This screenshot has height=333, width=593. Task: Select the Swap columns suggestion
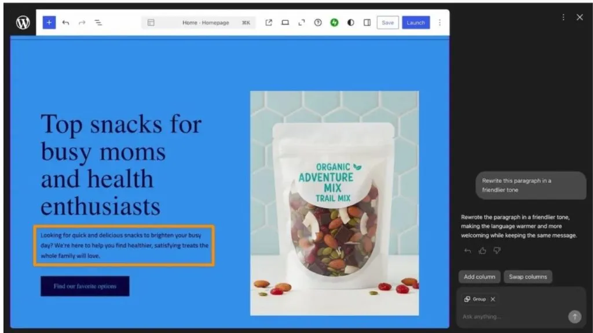coord(528,277)
